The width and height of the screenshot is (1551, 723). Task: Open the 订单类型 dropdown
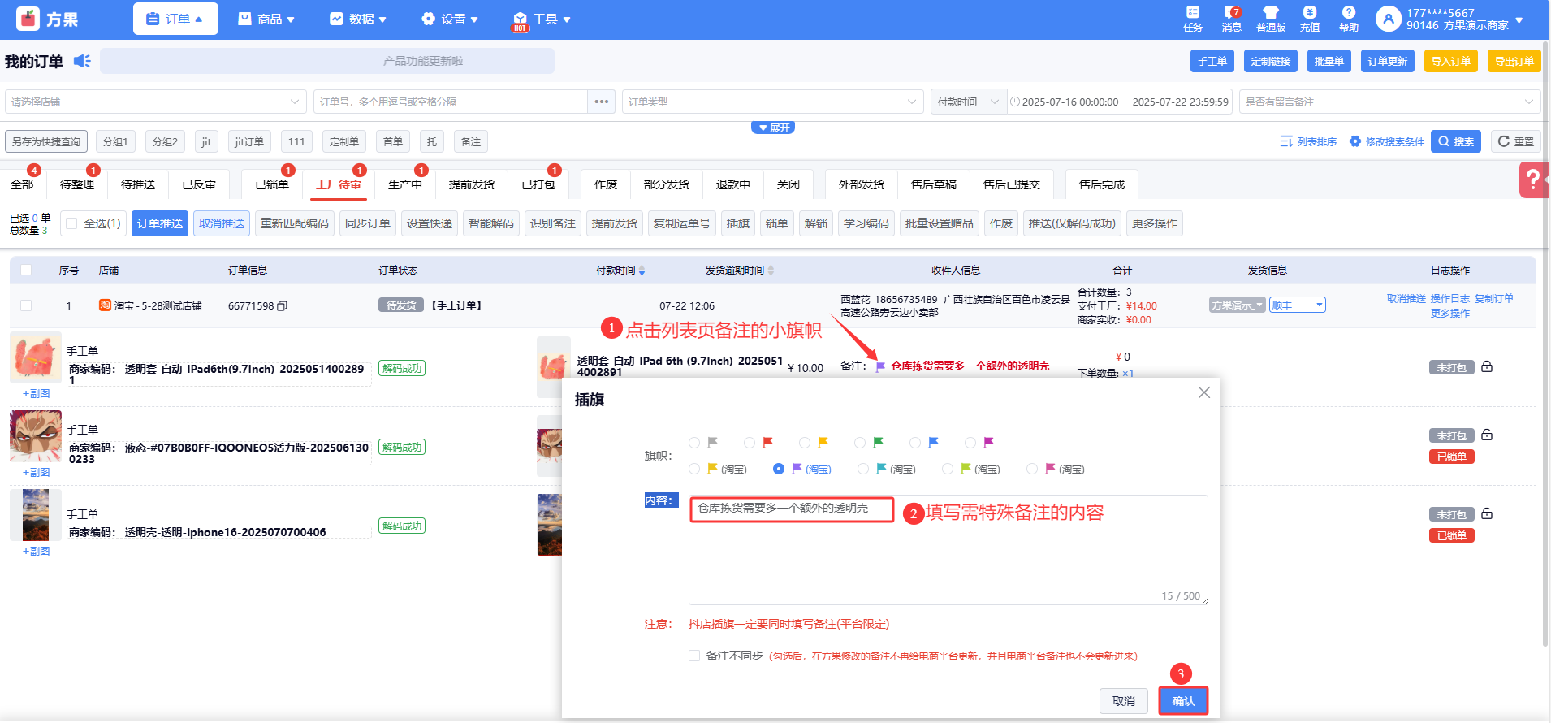771,102
